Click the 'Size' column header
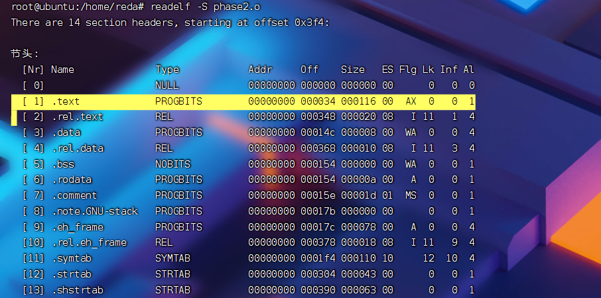Image resolution: width=601 pixels, height=298 pixels. 353,70
